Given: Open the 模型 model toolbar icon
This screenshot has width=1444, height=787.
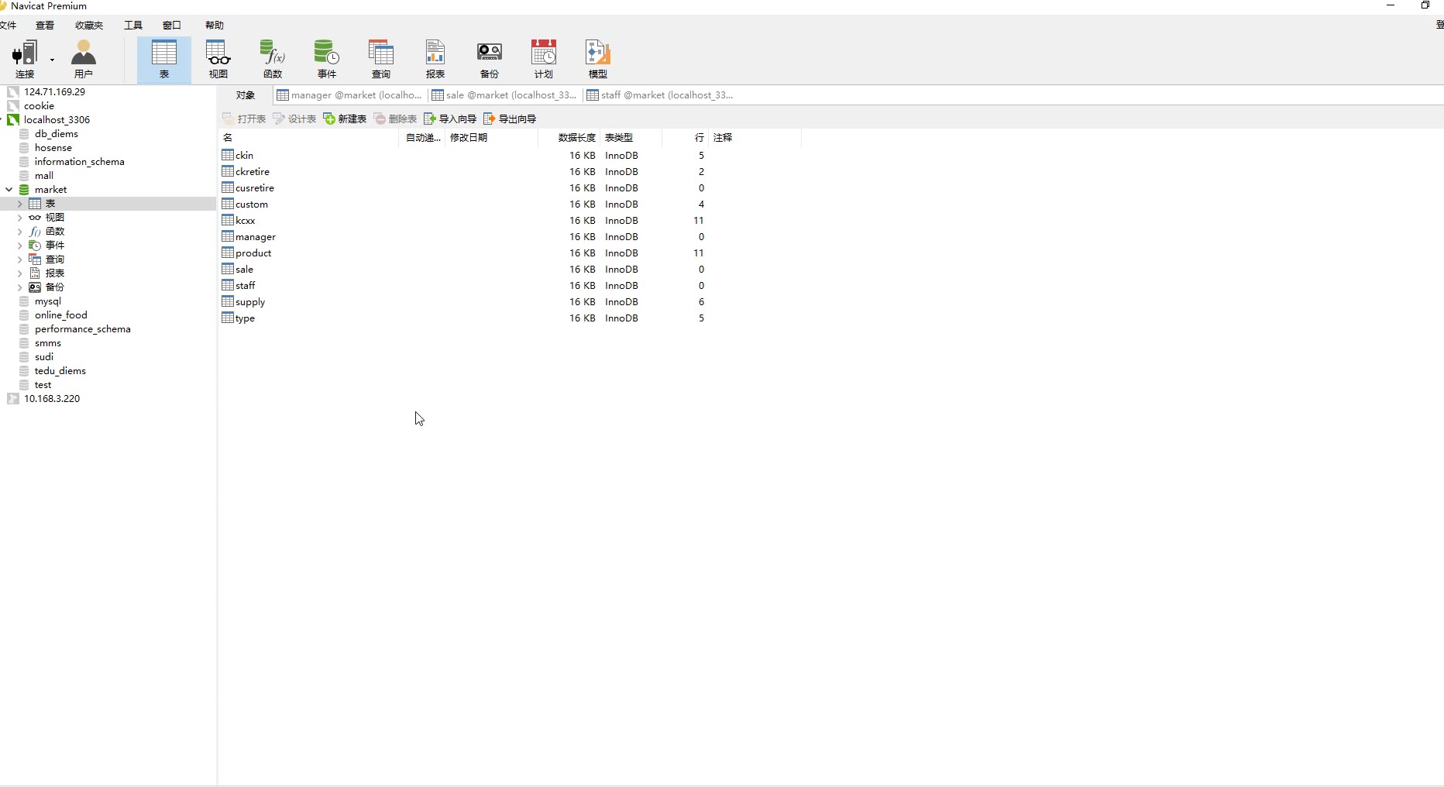Looking at the screenshot, I should [x=598, y=59].
